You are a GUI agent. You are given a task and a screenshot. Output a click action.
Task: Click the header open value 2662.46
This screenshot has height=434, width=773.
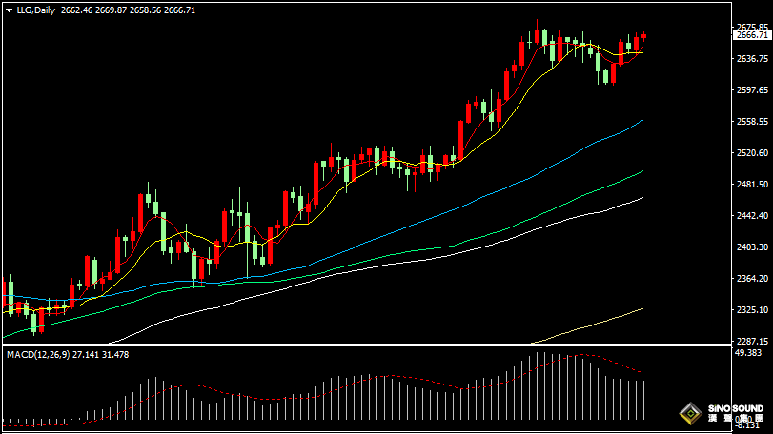77,10
